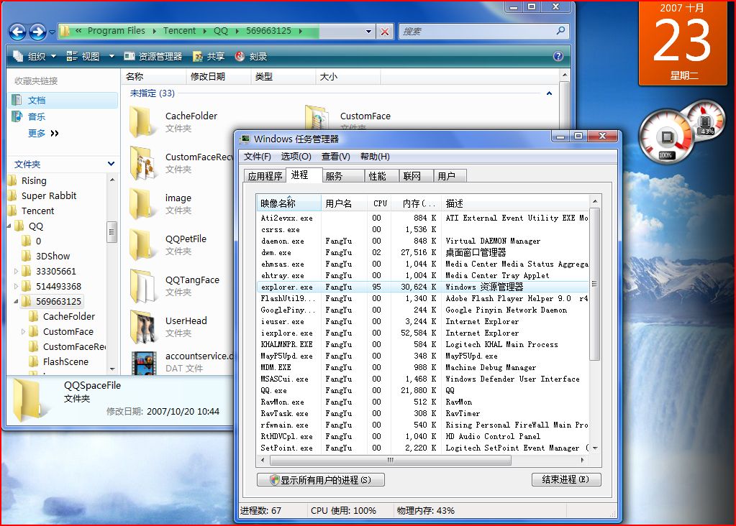The height and width of the screenshot is (526, 736).
Task: Click the 结束进程 (End Process) button
Action: coord(566,479)
